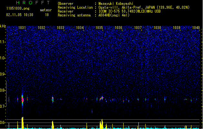The height and width of the screenshot is (129, 203).
Task: Click the date stamp 02.11.05 10:30
Action: click(20, 15)
